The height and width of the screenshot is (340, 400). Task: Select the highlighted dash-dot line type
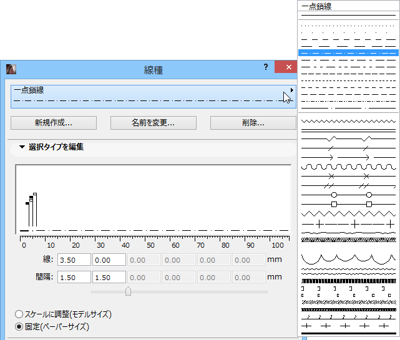click(348, 53)
